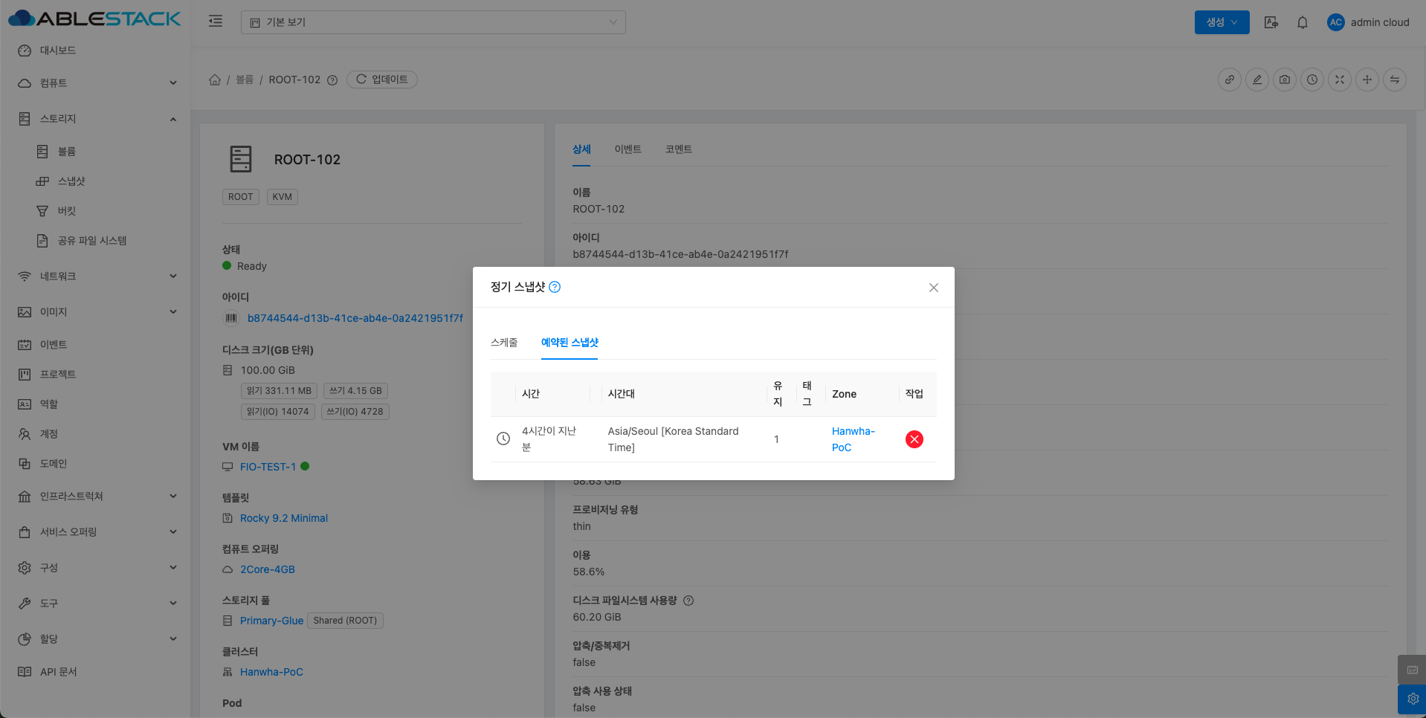Delete the scheduled snapshot with red X

pyautogui.click(x=914, y=439)
